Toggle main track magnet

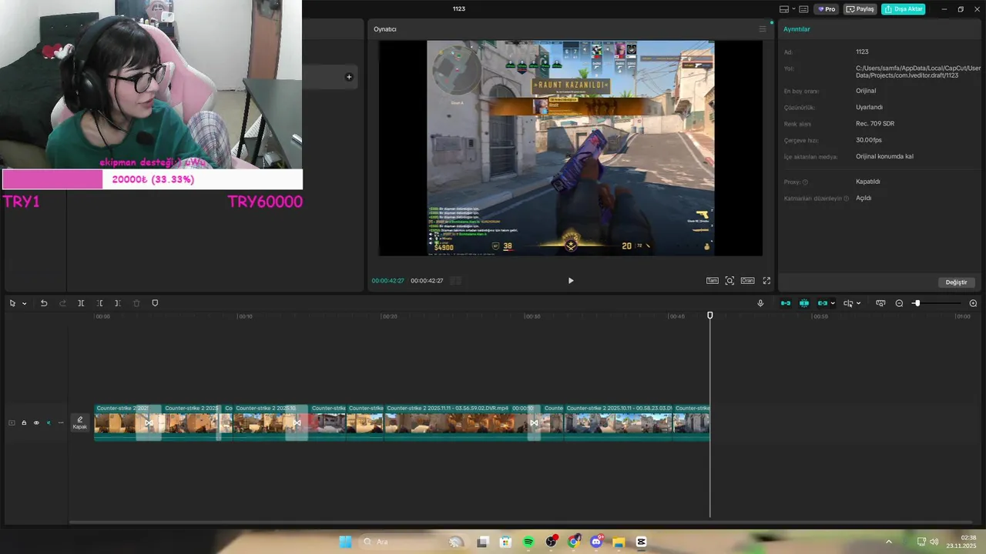[786, 303]
